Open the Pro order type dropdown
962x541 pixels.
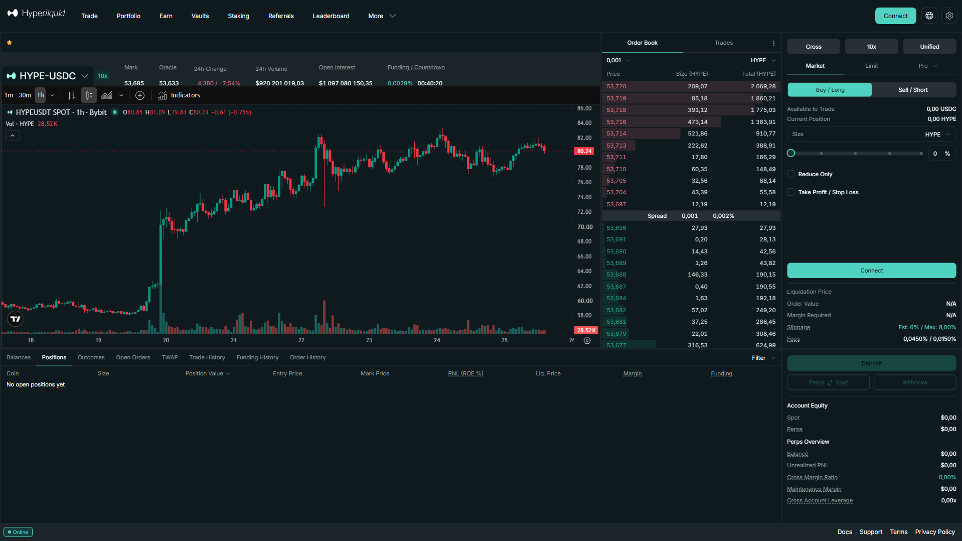[928, 66]
